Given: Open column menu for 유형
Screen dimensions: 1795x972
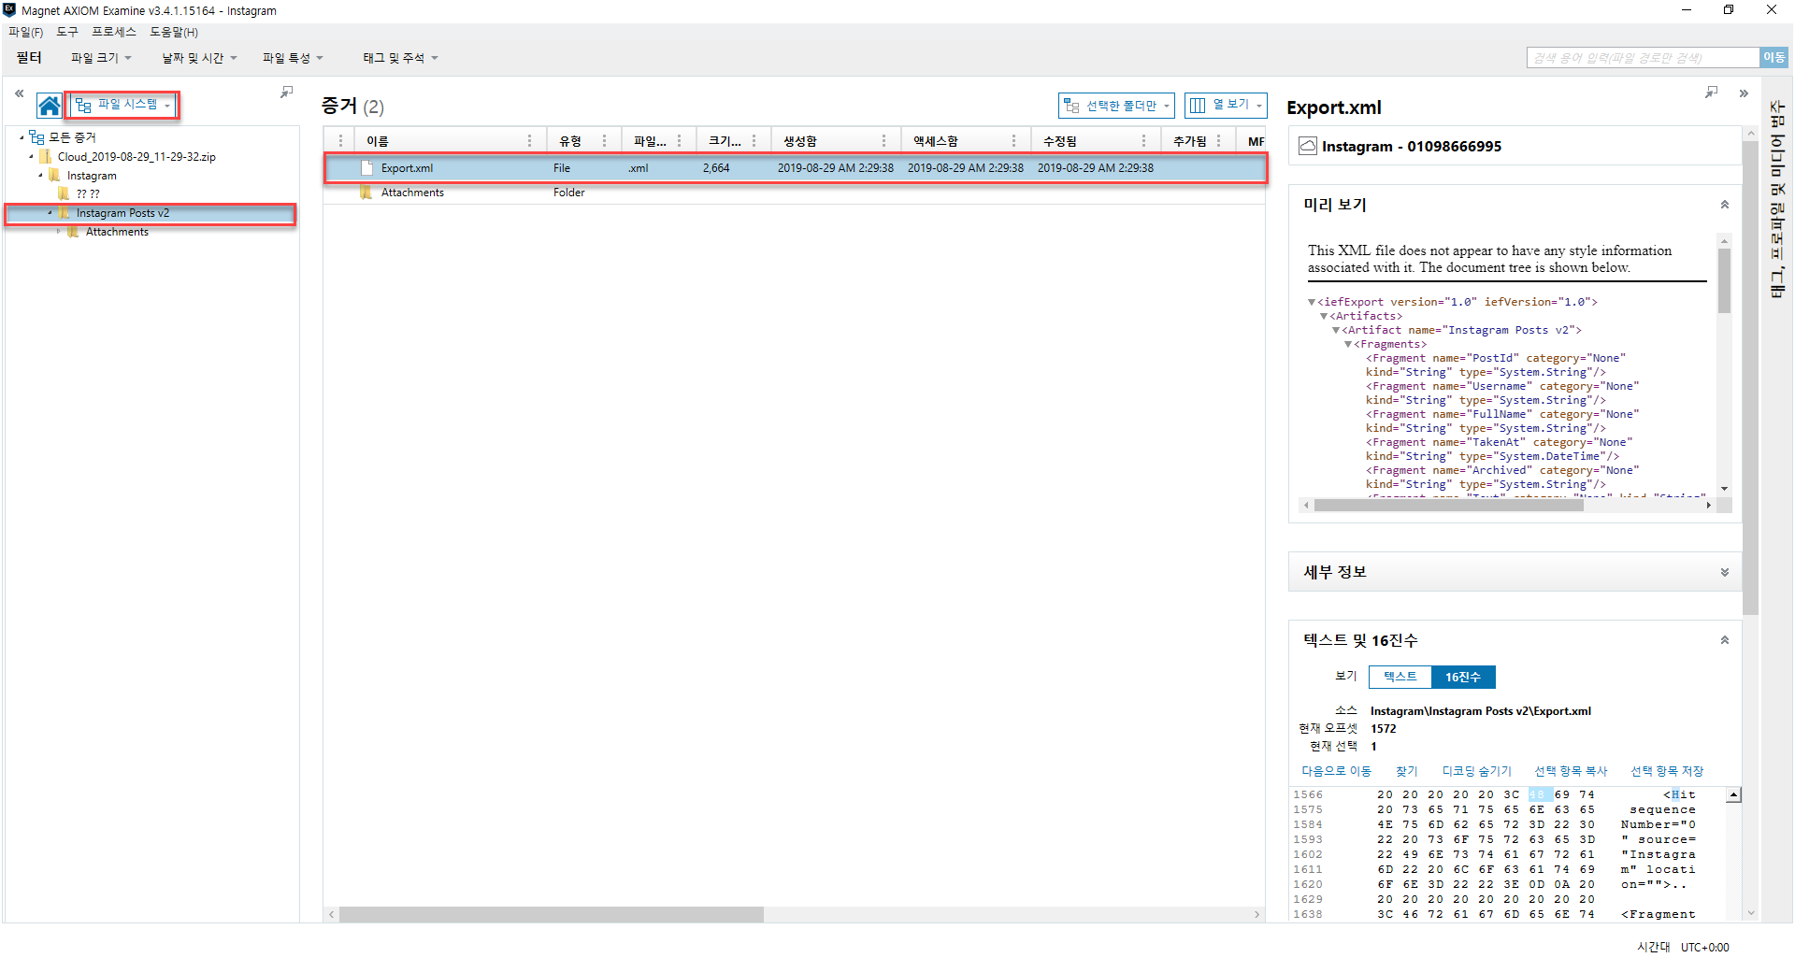Looking at the screenshot, I should tap(604, 141).
